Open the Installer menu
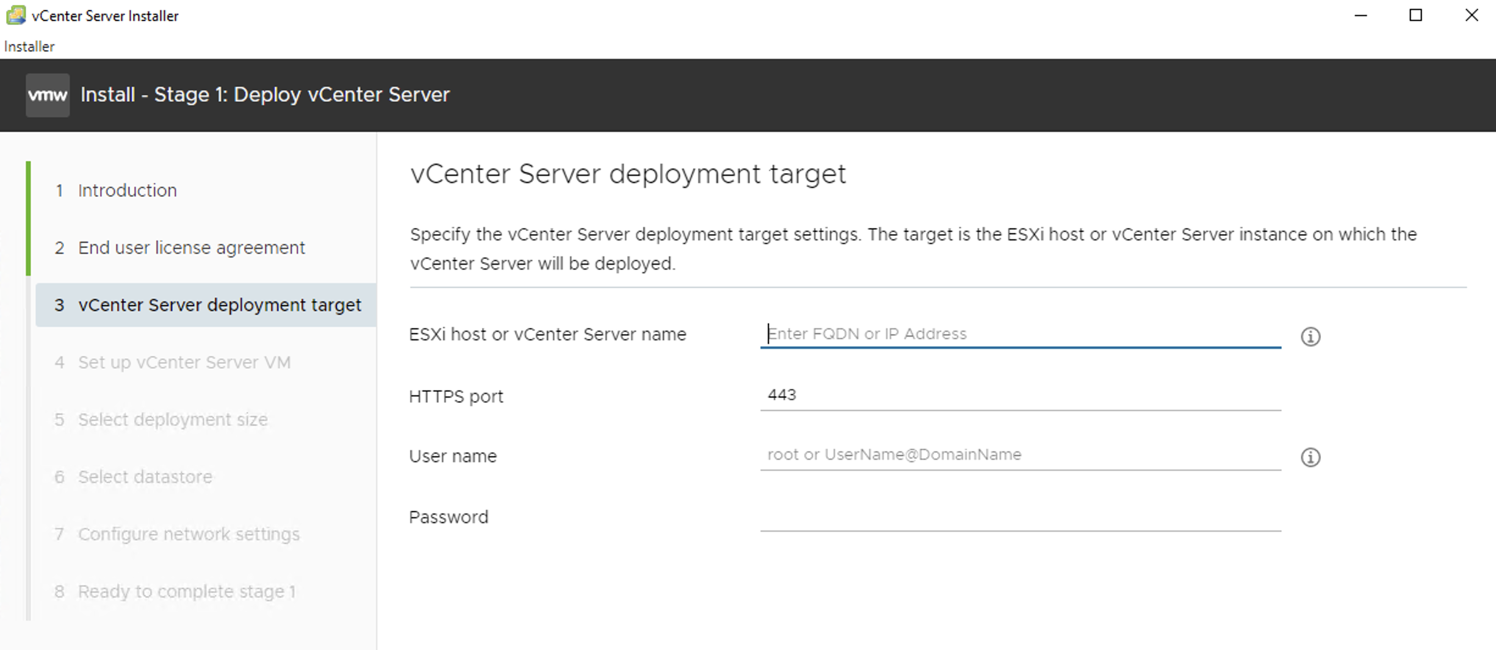The height and width of the screenshot is (650, 1496). [29, 46]
